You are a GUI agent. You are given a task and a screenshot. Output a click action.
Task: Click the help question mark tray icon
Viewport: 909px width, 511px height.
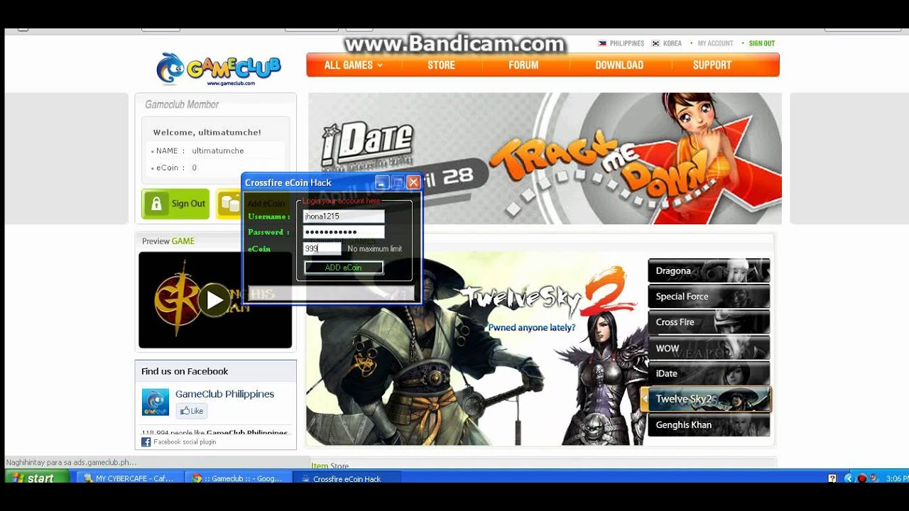832,478
